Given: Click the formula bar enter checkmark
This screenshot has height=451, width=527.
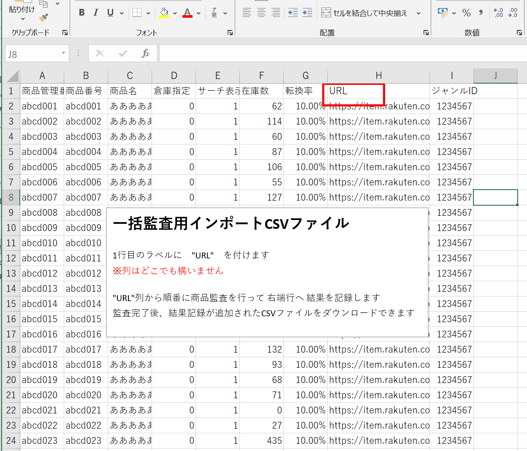Looking at the screenshot, I should coord(123,53).
